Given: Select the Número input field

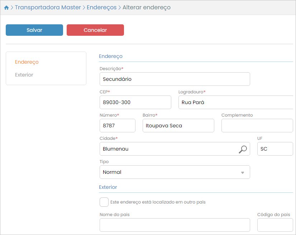Looking at the screenshot, I should pos(117,126).
